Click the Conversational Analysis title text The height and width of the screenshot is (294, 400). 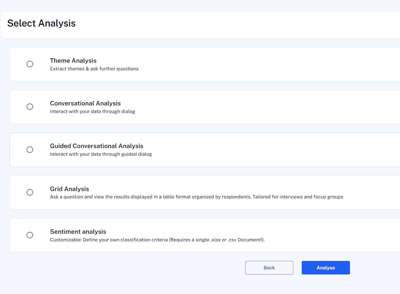[x=85, y=103]
